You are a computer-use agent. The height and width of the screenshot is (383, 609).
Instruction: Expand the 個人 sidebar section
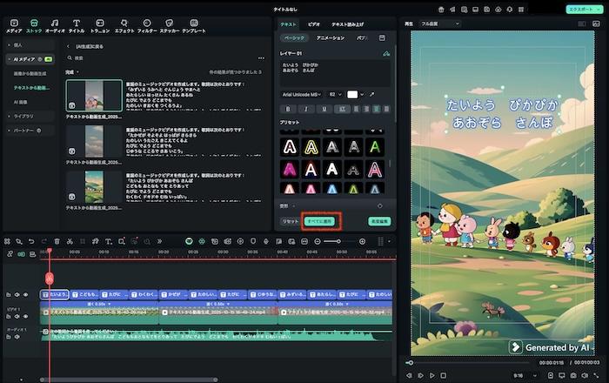(30, 45)
